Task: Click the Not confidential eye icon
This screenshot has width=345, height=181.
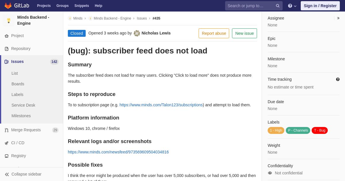Action: pos(270,173)
